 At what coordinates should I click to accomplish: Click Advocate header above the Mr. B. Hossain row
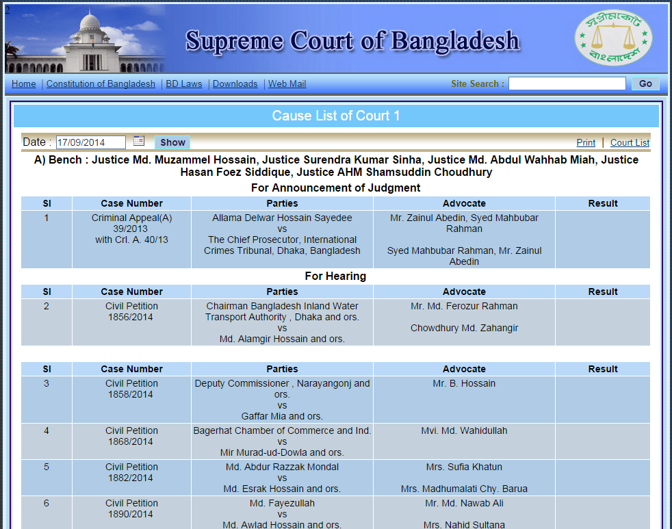pyautogui.click(x=464, y=369)
